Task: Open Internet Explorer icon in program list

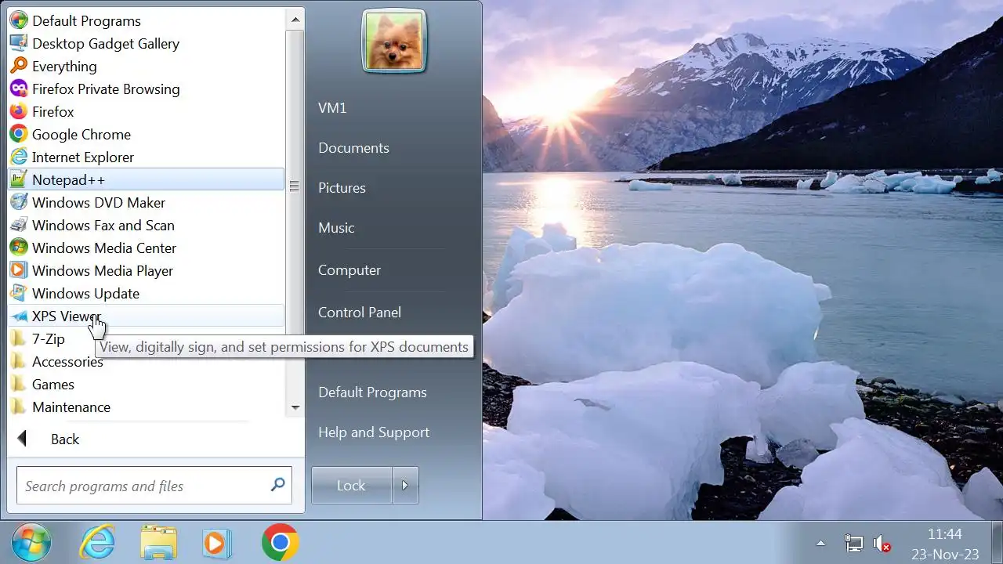Action: point(19,157)
